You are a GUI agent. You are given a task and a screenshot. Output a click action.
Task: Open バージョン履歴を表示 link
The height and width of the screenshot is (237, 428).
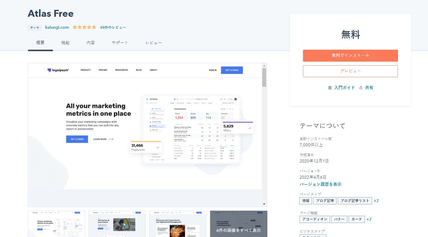[320, 184]
